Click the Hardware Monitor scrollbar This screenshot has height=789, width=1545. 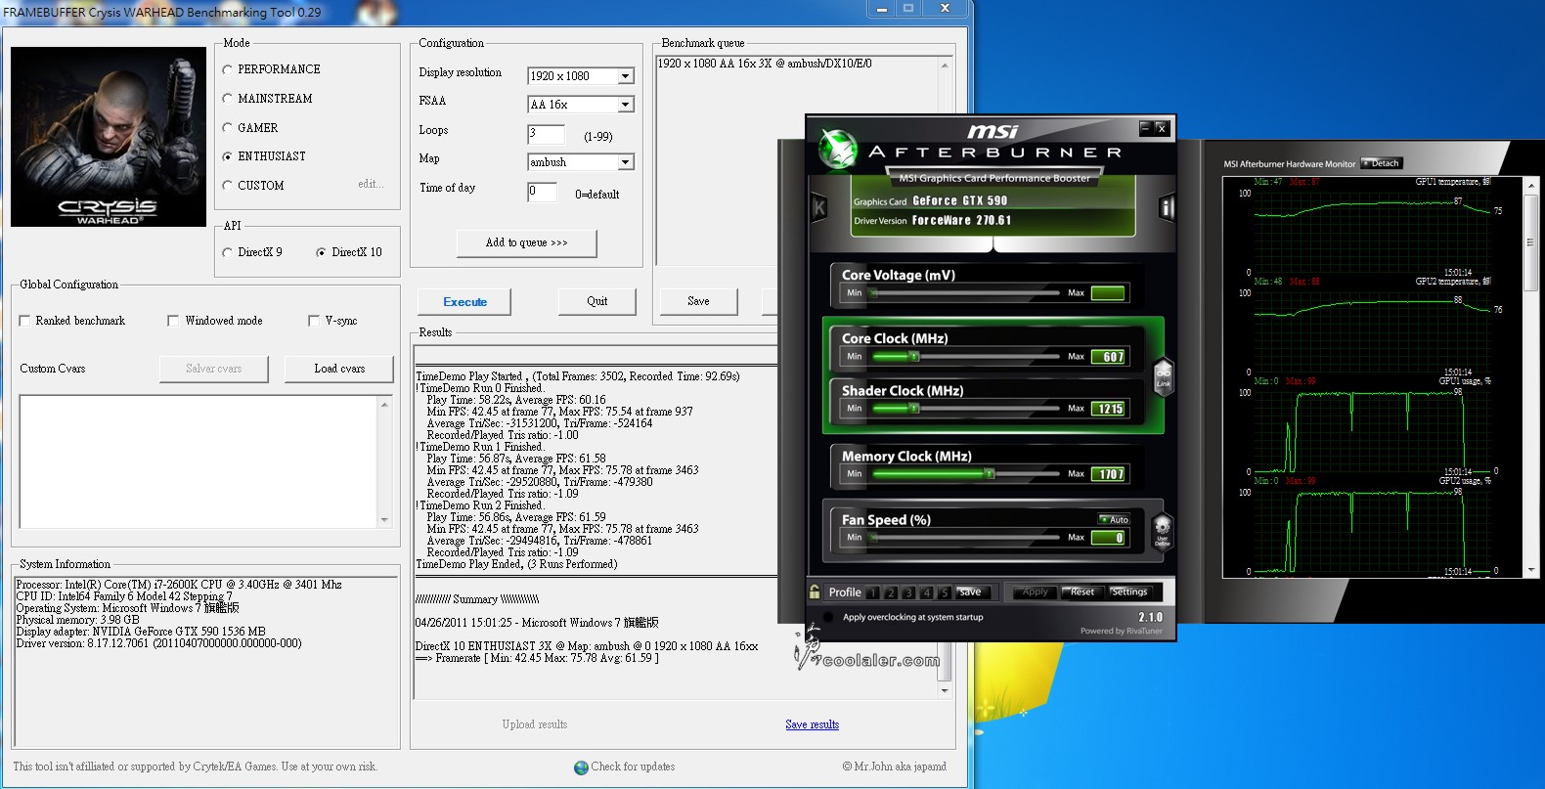tap(1530, 377)
